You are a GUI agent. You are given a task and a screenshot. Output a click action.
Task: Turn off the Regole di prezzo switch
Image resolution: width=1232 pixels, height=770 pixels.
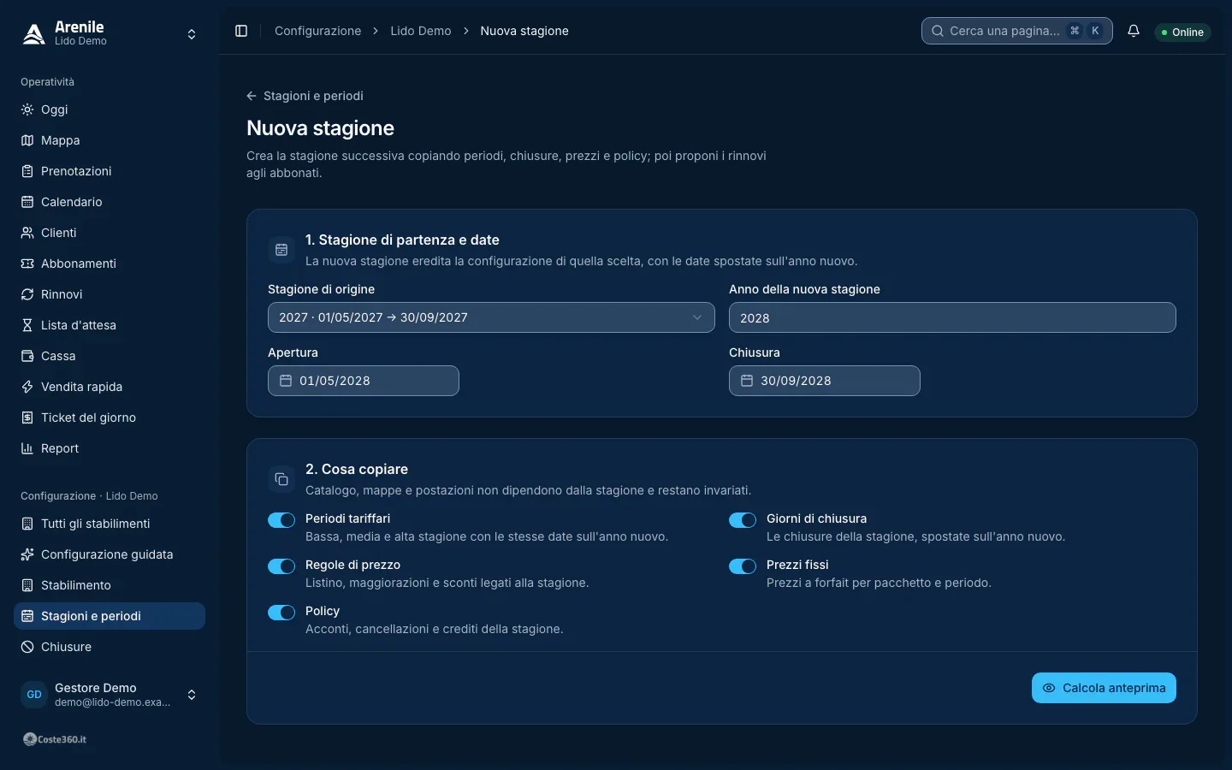pyautogui.click(x=281, y=566)
